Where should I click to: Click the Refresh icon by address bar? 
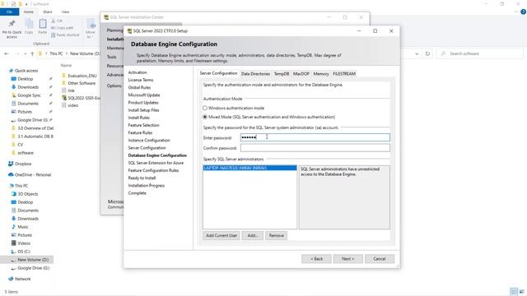pyautogui.click(x=427, y=53)
